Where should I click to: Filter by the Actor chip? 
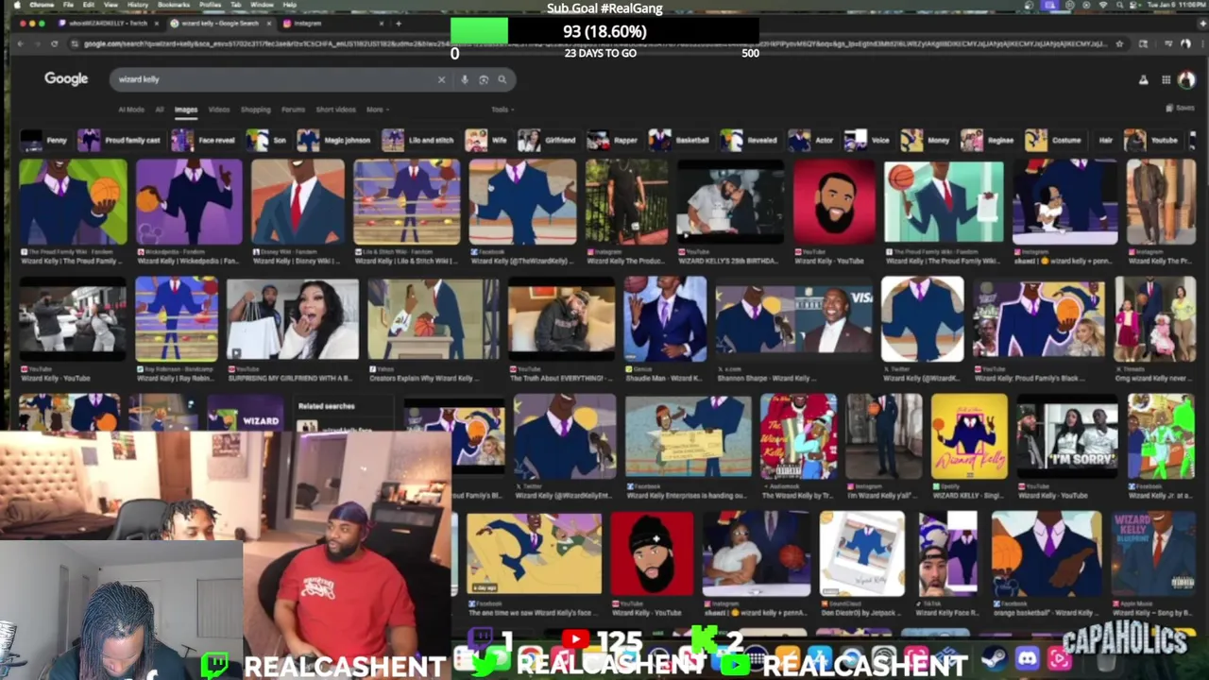pyautogui.click(x=813, y=141)
